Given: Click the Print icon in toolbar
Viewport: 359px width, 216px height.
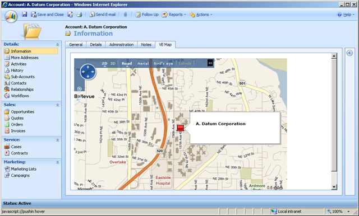Looking at the screenshot, I should 79,15.
